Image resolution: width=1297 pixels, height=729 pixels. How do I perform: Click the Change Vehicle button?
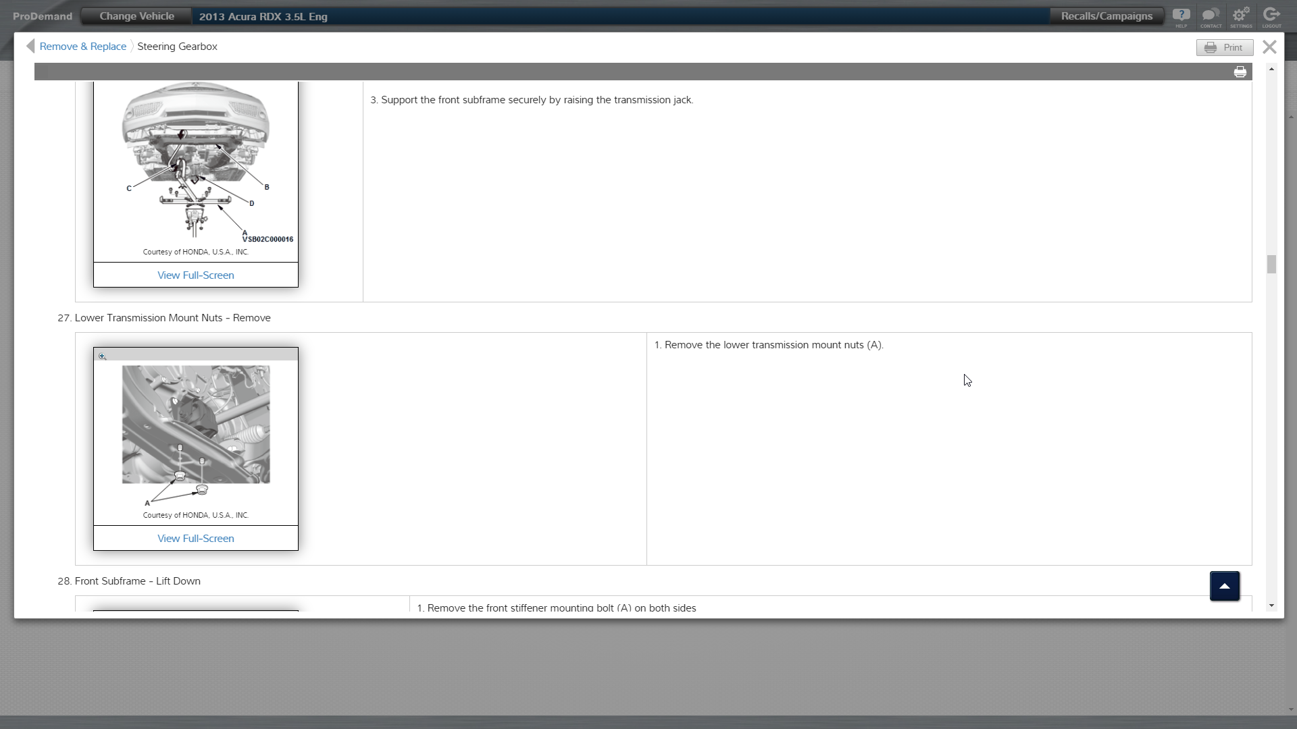point(136,16)
